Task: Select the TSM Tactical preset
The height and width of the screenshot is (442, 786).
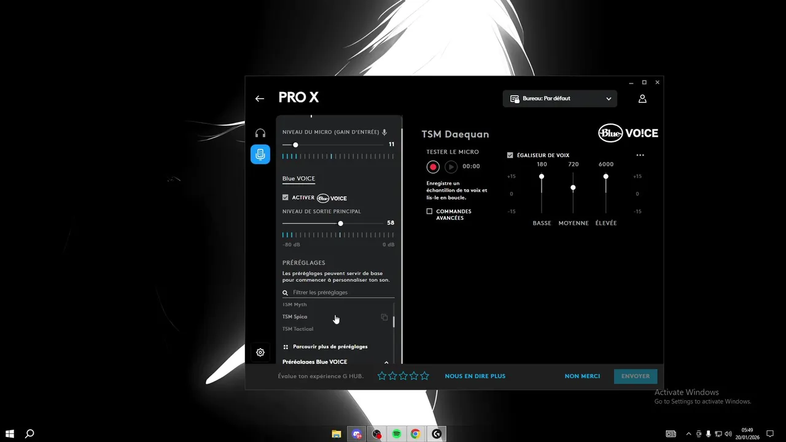Action: [298, 329]
